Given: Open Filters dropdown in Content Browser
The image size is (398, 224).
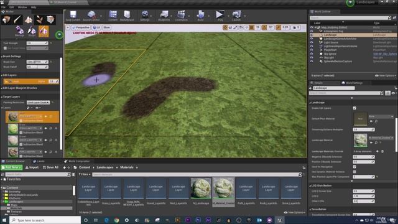Looking at the screenshot, I should point(85,174).
